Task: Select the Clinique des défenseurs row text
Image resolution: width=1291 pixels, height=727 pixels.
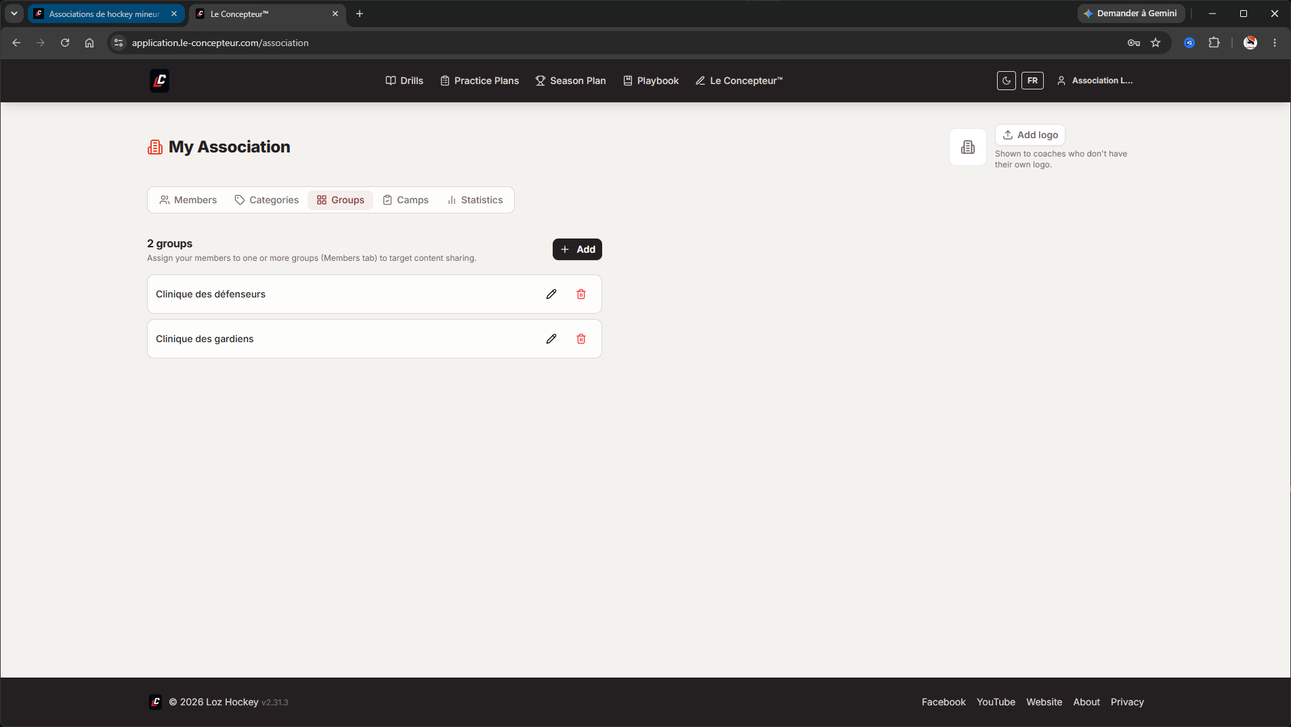Action: tap(211, 294)
